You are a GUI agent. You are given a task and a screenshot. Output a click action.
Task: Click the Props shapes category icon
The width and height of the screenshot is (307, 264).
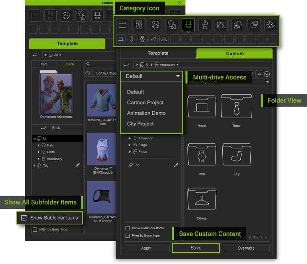[x=254, y=25]
